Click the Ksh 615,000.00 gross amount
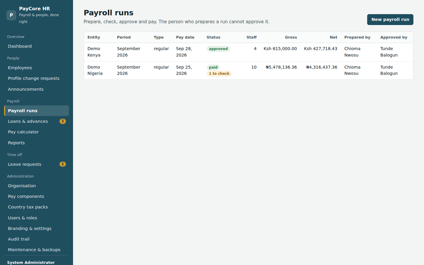This screenshot has height=265, width=424. click(x=280, y=49)
